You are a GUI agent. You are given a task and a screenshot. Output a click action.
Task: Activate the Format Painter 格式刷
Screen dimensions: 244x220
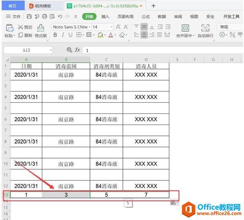pos(41,31)
